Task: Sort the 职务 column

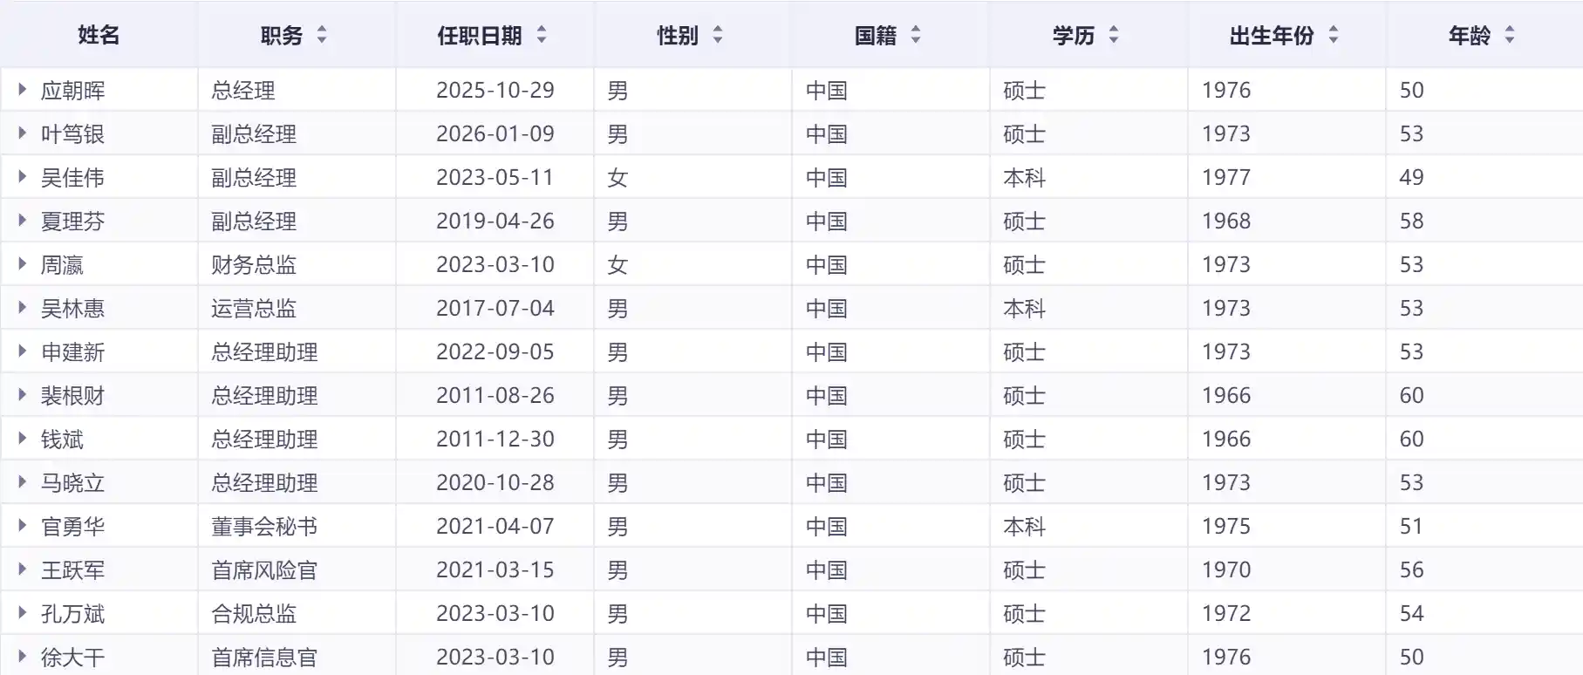Action: coord(323,35)
